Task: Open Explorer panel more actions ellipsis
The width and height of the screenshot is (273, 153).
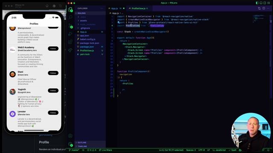Action: [x=102, y=8]
